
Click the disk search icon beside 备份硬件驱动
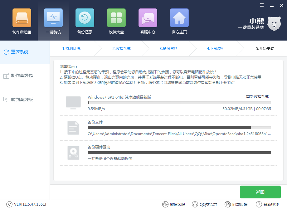click(x=73, y=153)
